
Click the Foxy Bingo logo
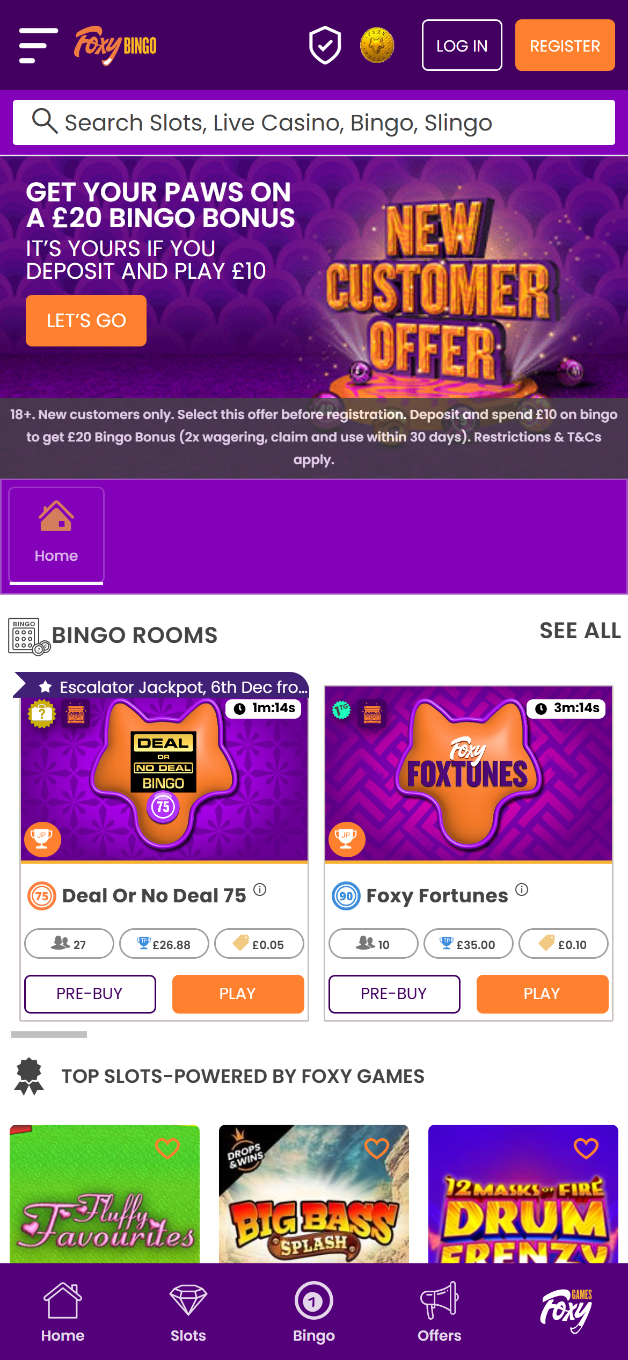[115, 45]
